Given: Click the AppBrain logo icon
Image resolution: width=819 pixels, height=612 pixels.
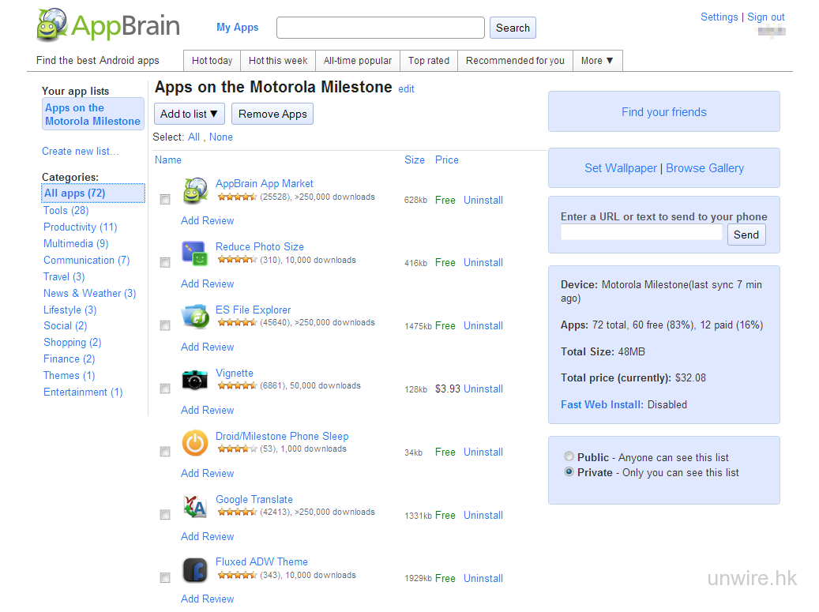Looking at the screenshot, I should pyautogui.click(x=52, y=25).
